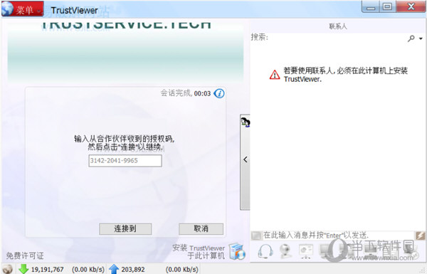This screenshot has height=274, width=427.
Task: Click the sent bytes value 203,892
Action: coord(133,269)
